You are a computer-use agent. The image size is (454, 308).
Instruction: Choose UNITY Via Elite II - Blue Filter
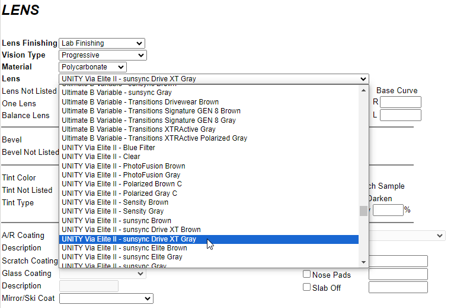109,148
